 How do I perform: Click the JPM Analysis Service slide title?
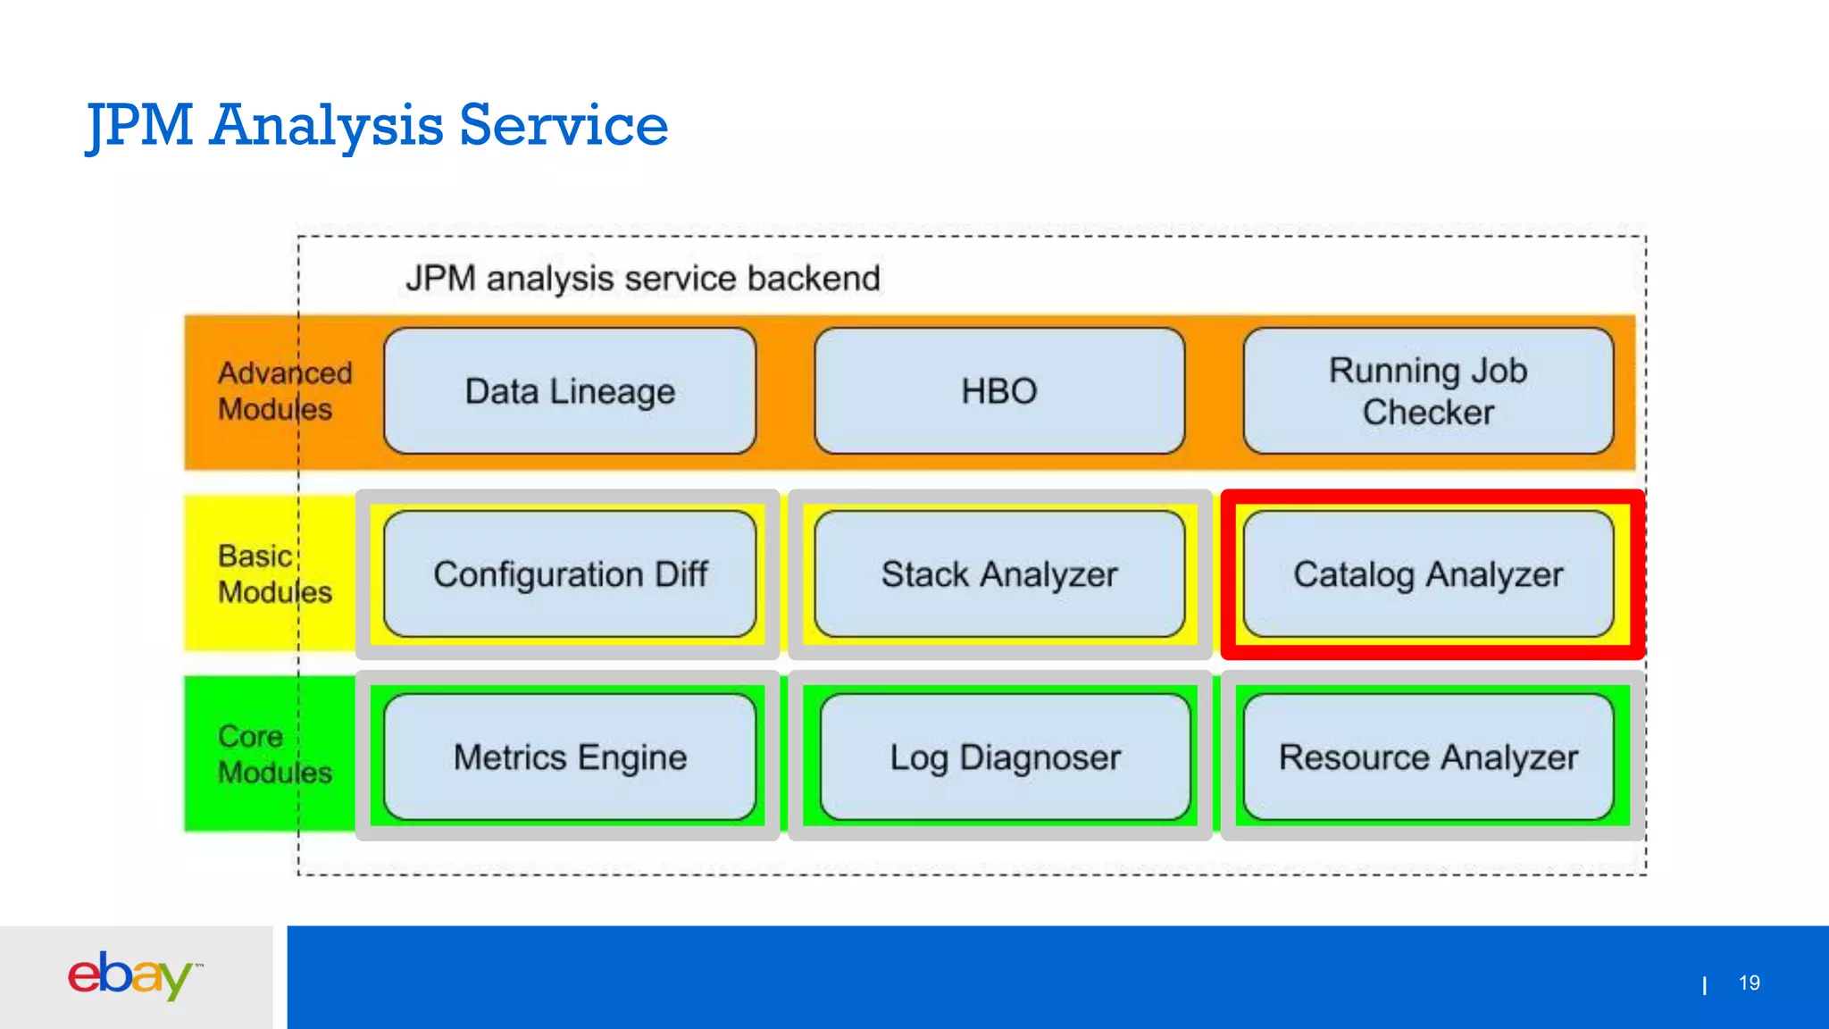point(377,125)
